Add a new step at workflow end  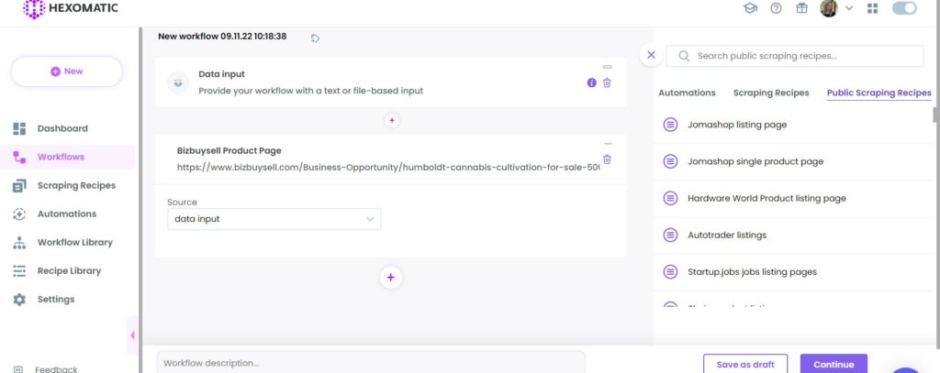click(x=391, y=277)
